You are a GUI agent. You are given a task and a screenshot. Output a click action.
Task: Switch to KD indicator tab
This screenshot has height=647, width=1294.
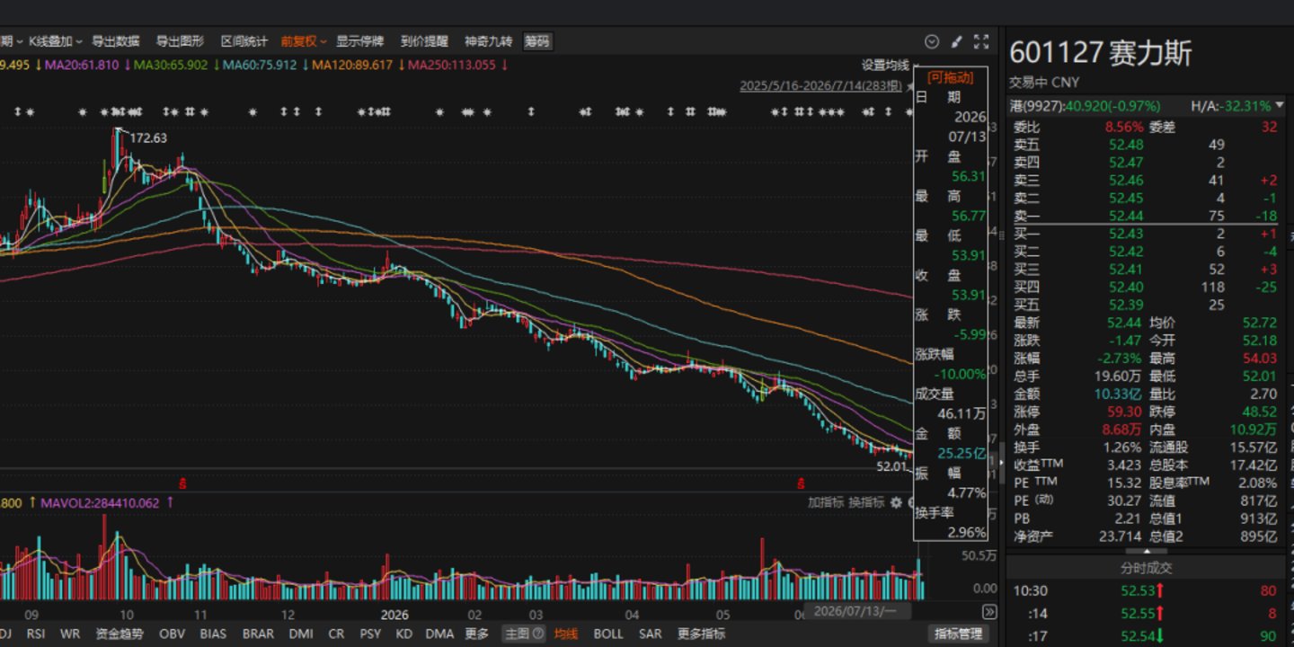coord(404,634)
